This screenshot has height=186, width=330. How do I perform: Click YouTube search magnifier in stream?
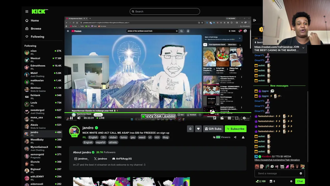coord(181,31)
